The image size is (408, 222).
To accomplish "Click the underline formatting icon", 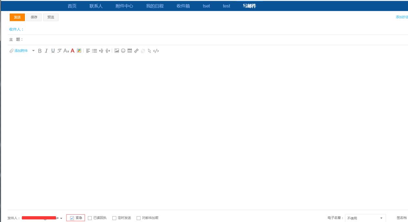I will click(x=53, y=51).
